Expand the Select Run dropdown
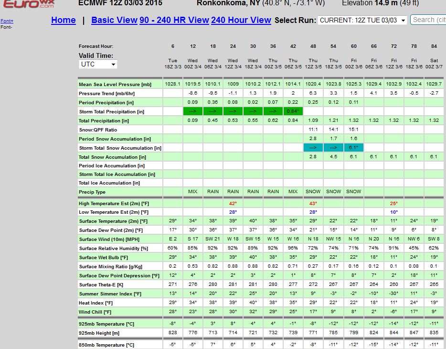 [362, 20]
